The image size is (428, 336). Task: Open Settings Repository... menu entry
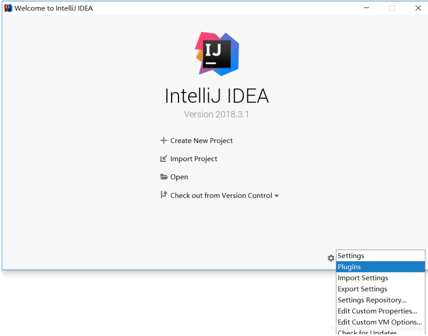[380, 300]
